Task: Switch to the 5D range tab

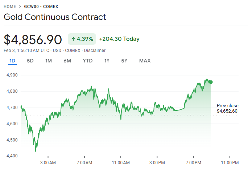Action: point(30,61)
